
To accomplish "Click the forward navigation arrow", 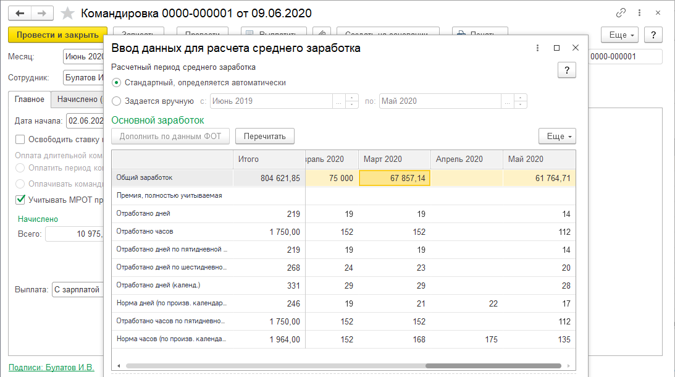I will (x=42, y=13).
